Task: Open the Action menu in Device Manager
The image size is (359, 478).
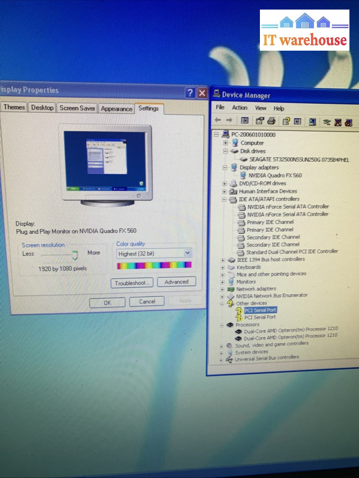Action: 240,108
